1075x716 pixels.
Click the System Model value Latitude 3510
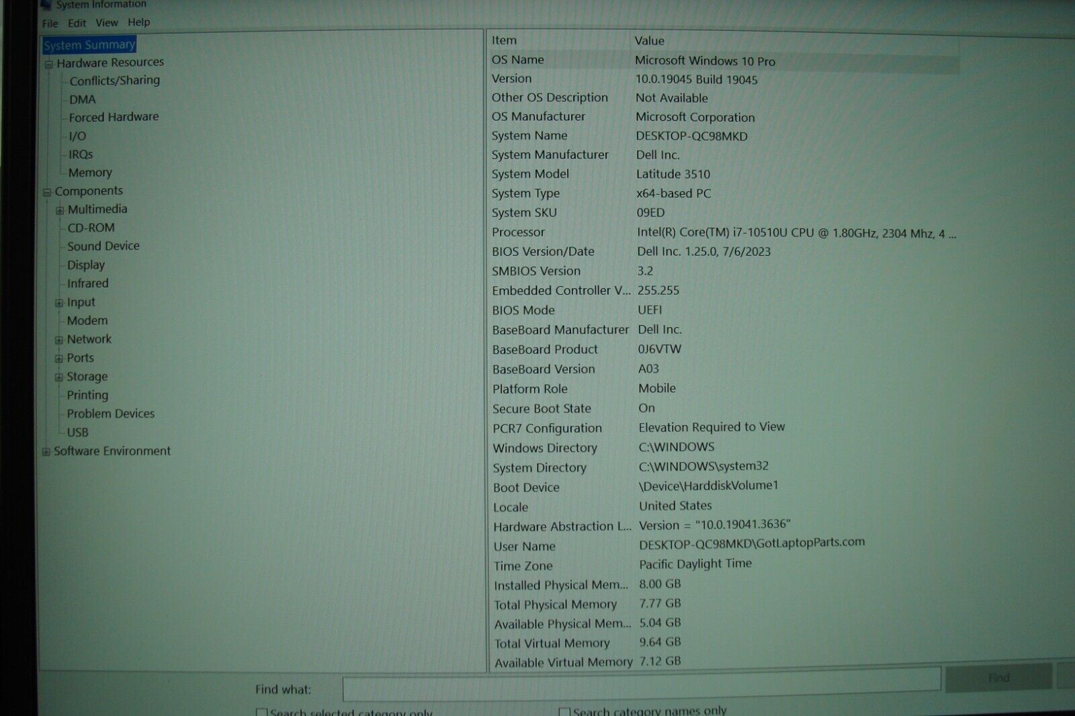coord(673,175)
